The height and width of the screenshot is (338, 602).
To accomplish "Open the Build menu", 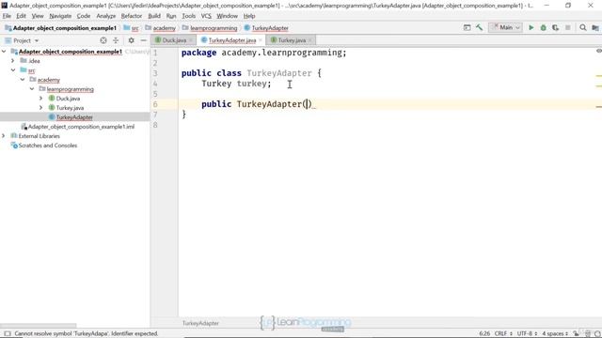I will click(154, 16).
